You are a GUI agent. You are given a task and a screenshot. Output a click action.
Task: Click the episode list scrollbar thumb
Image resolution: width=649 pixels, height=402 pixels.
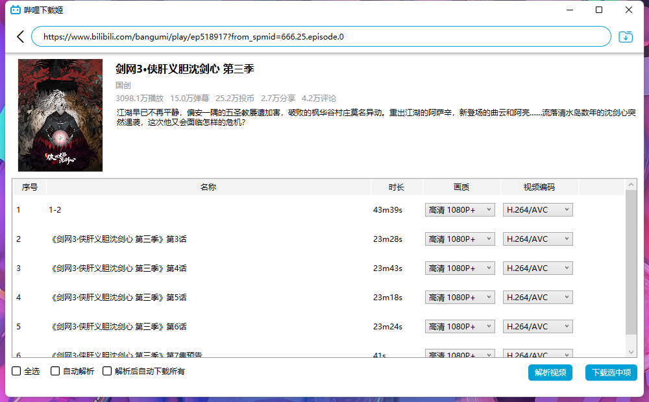pyautogui.click(x=631, y=262)
